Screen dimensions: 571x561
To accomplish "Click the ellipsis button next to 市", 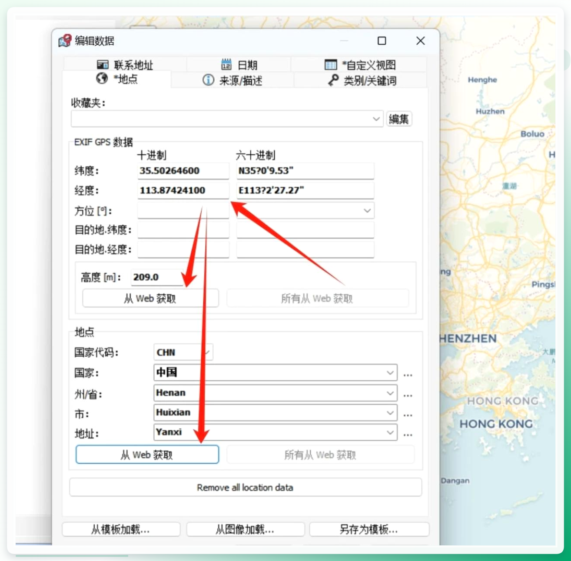I will [x=408, y=415].
